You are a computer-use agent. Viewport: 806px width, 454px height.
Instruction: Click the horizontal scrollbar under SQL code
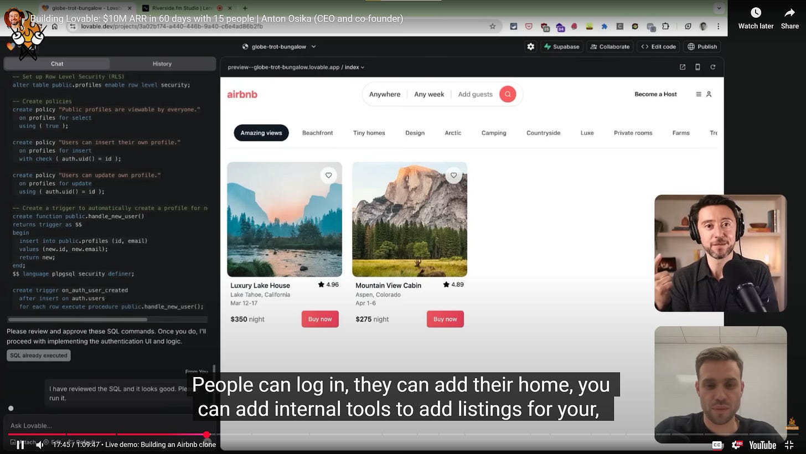[77, 319]
